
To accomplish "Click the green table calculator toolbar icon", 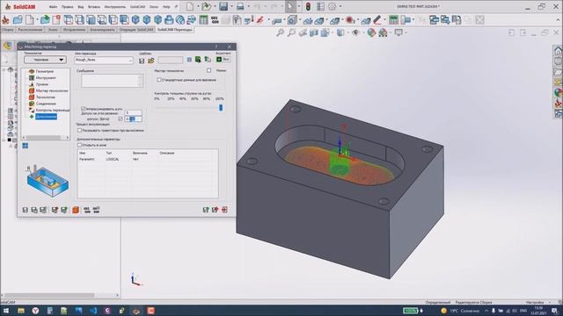I will (203, 20).
